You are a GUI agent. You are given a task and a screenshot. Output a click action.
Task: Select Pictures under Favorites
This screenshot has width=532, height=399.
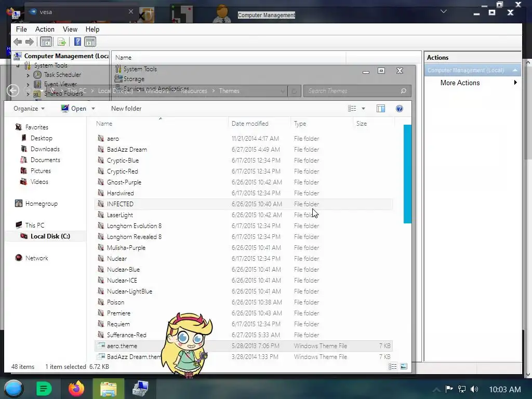click(x=41, y=170)
